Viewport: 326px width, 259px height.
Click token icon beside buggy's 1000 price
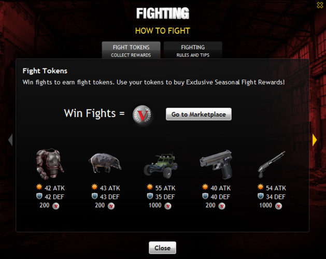(168, 206)
